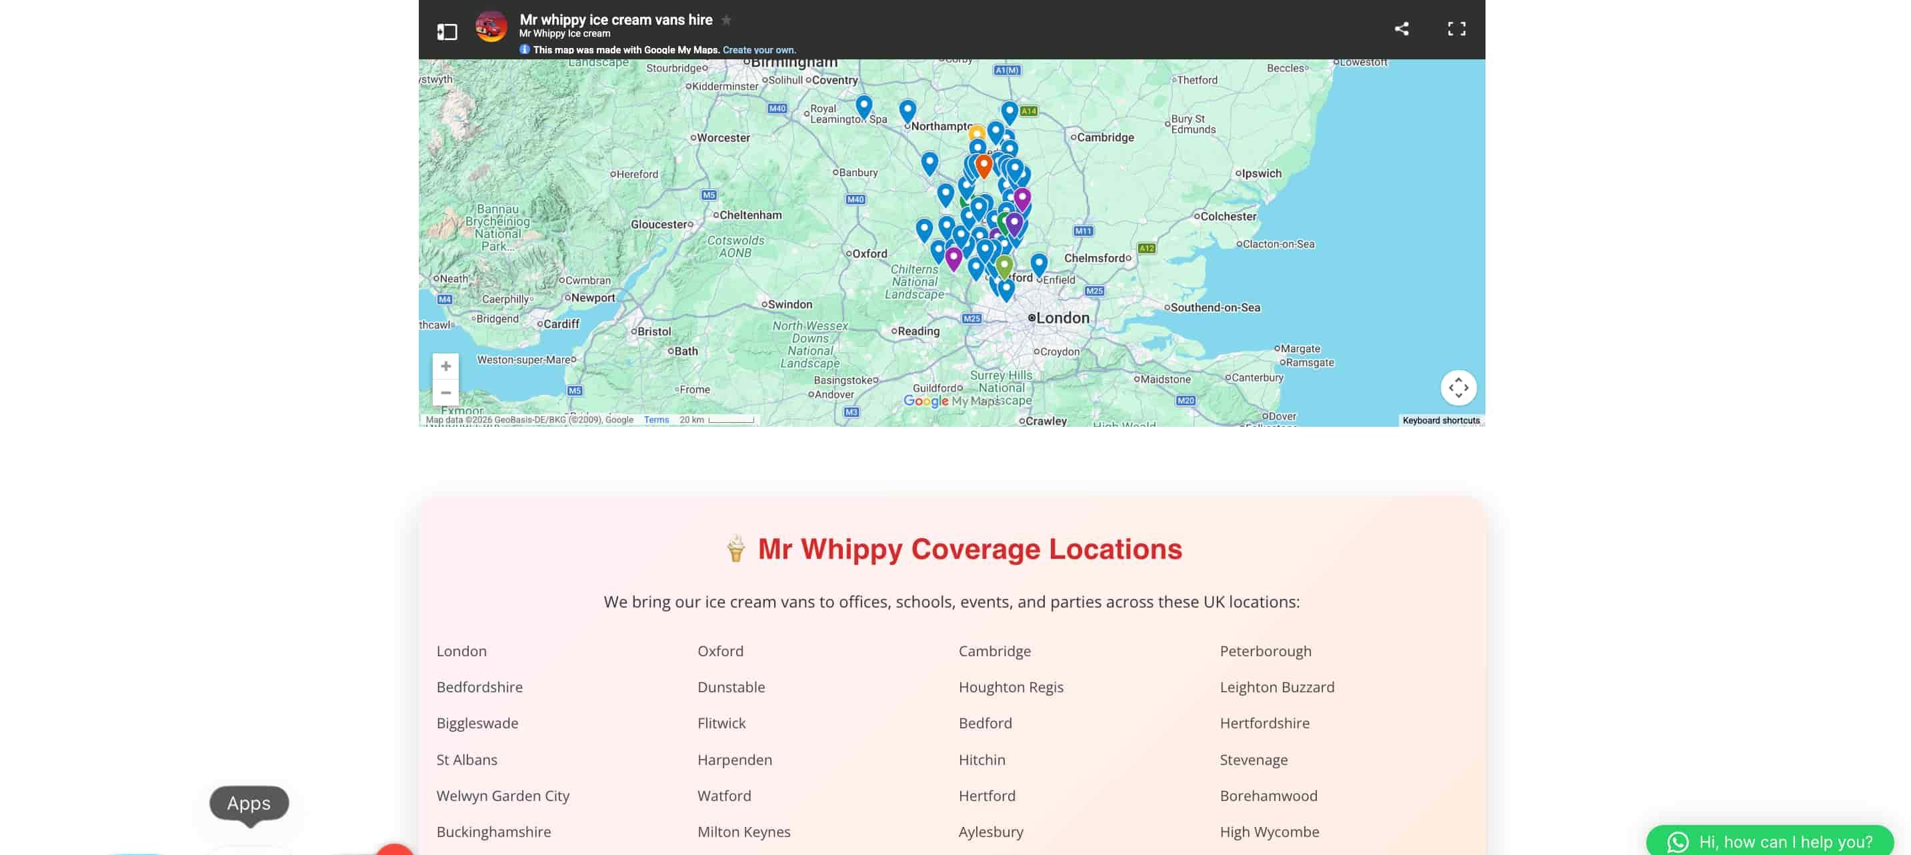Image resolution: width=1911 pixels, height=855 pixels.
Task: Open the map in full screen view
Action: 1456,29
